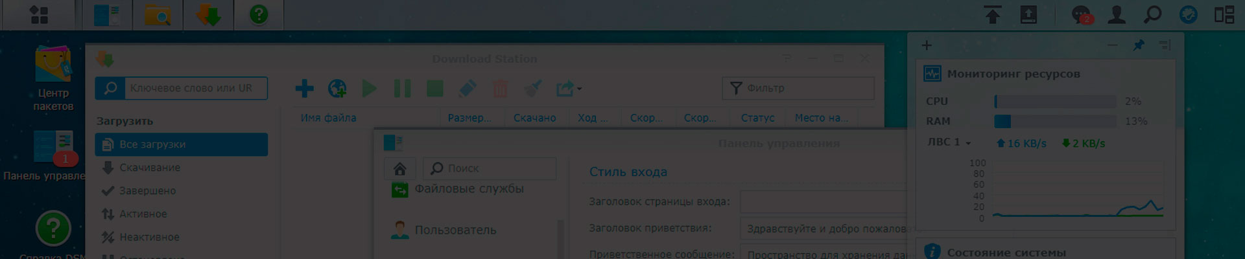Delete task using the red trash icon
The image size is (1245, 259).
tap(500, 89)
